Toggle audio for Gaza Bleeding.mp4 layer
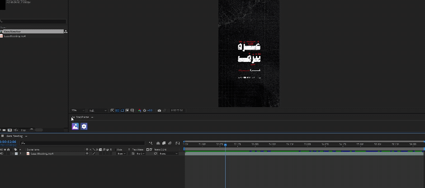Image resolution: width=425 pixels, height=188 pixels. [x=2, y=154]
